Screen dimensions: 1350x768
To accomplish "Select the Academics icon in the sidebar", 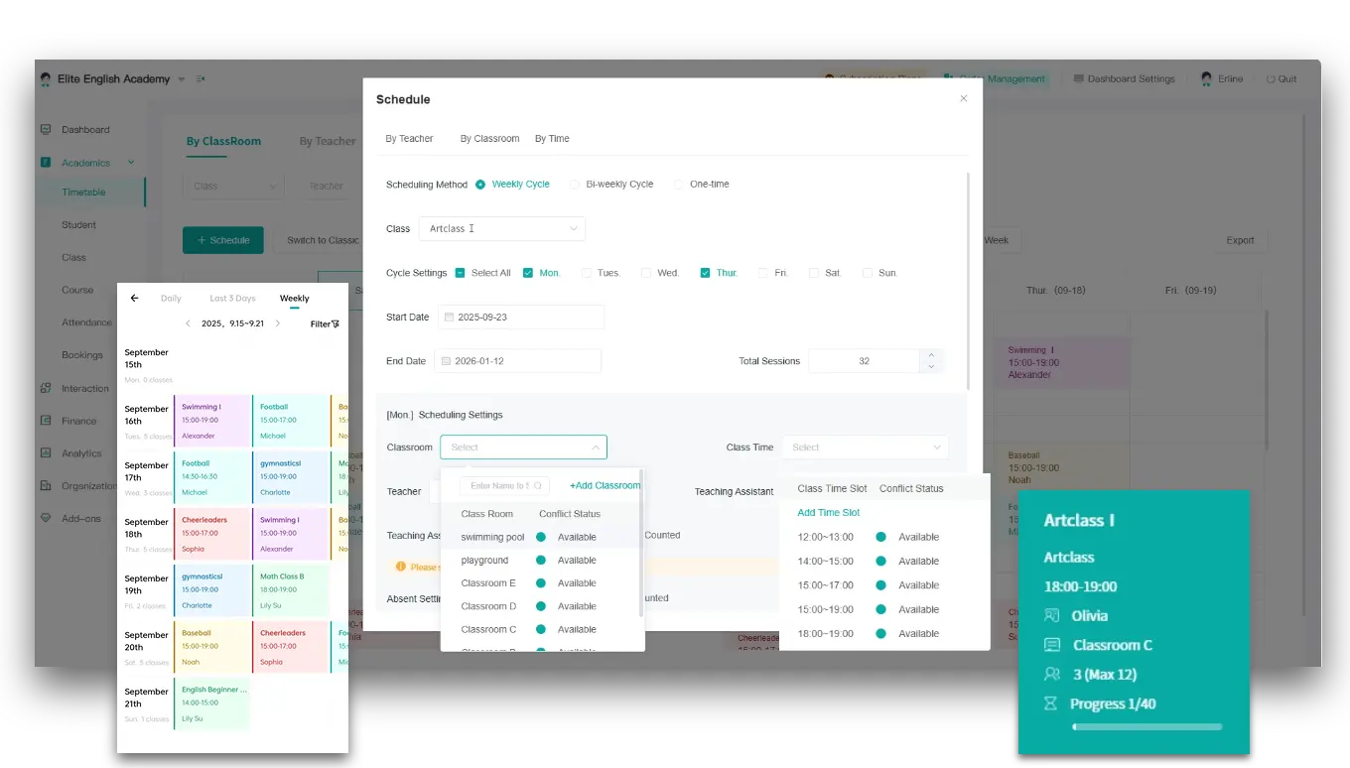I will tap(45, 162).
